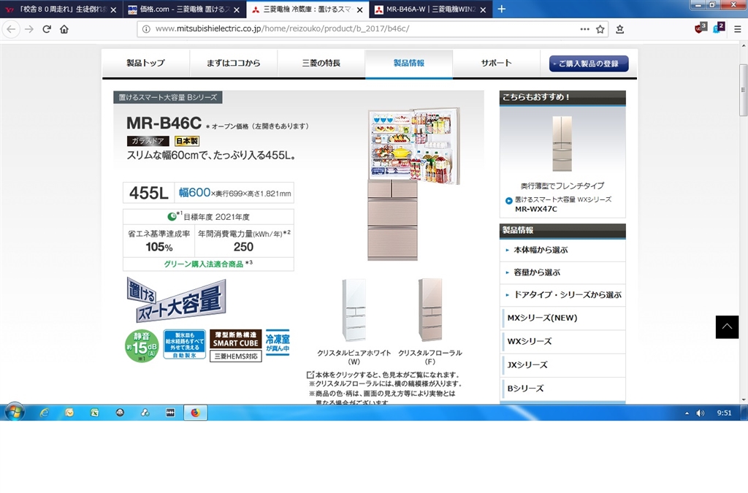748x493 pixels.
Task: Expand 容量から選ぶ sidebar item
Action: tap(562, 272)
